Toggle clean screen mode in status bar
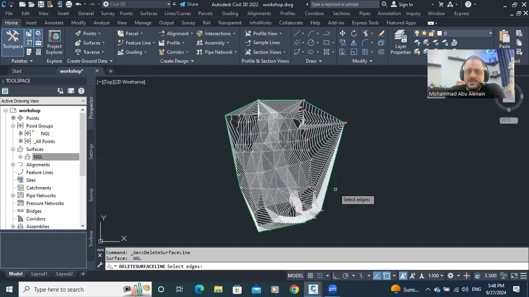Screen dimensions: 529x297 click(514, 276)
